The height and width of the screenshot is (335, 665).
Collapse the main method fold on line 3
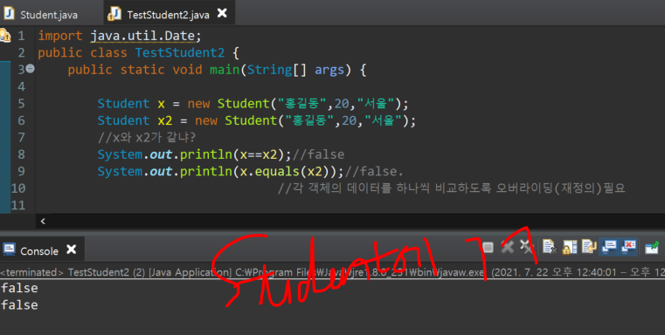point(30,68)
